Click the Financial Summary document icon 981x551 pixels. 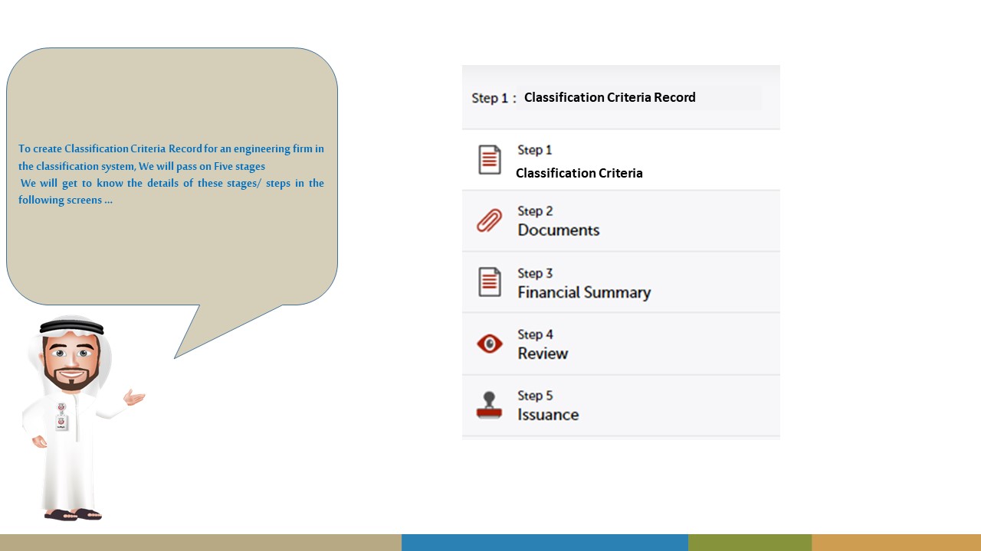coord(490,282)
